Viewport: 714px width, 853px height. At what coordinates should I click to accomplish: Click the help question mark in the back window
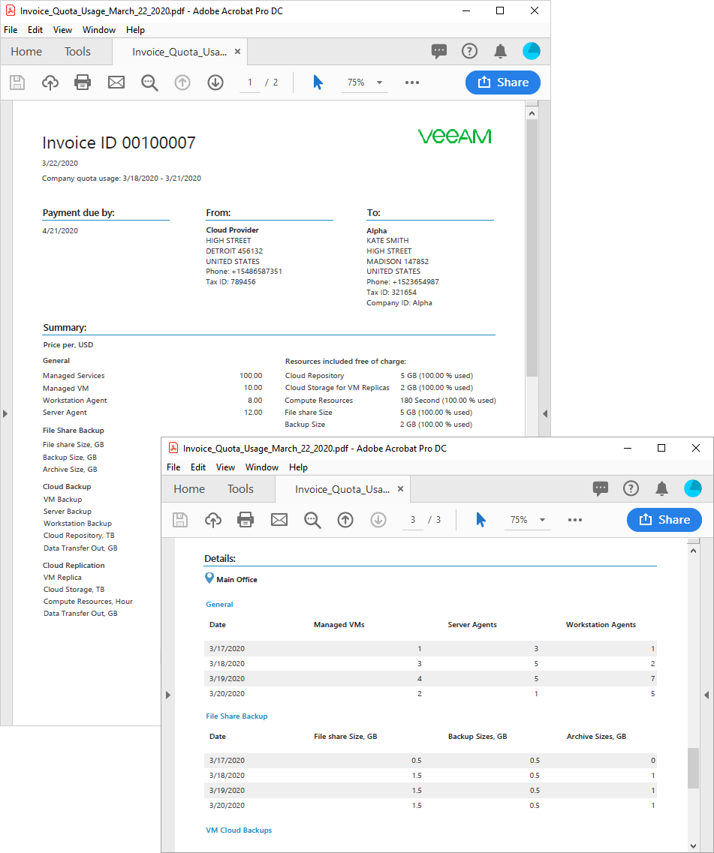pyautogui.click(x=469, y=51)
